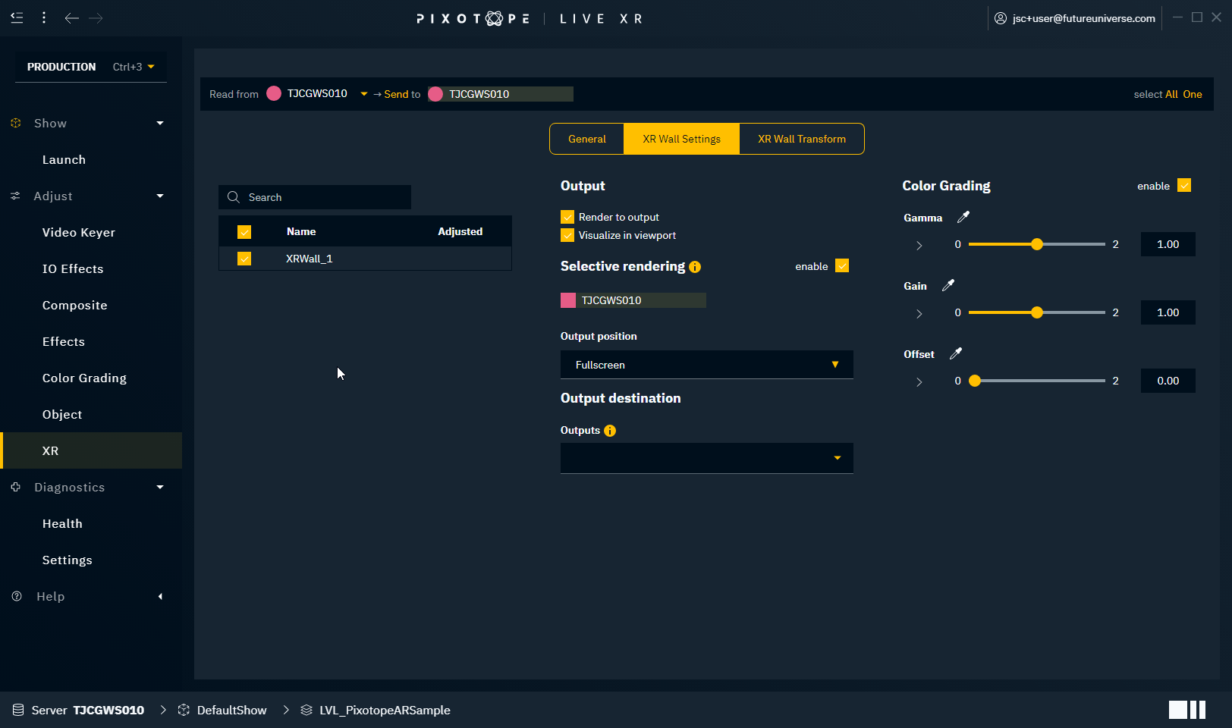Image resolution: width=1232 pixels, height=728 pixels.
Task: Collapse the Diagnostics section arrow
Action: [160, 487]
